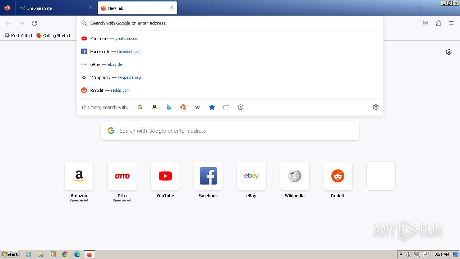460x259 pixels.
Task: Go back one page
Action: tap(9, 23)
